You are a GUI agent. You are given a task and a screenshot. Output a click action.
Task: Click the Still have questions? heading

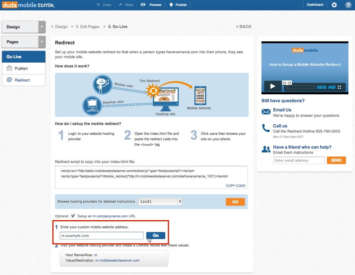pos(283,101)
